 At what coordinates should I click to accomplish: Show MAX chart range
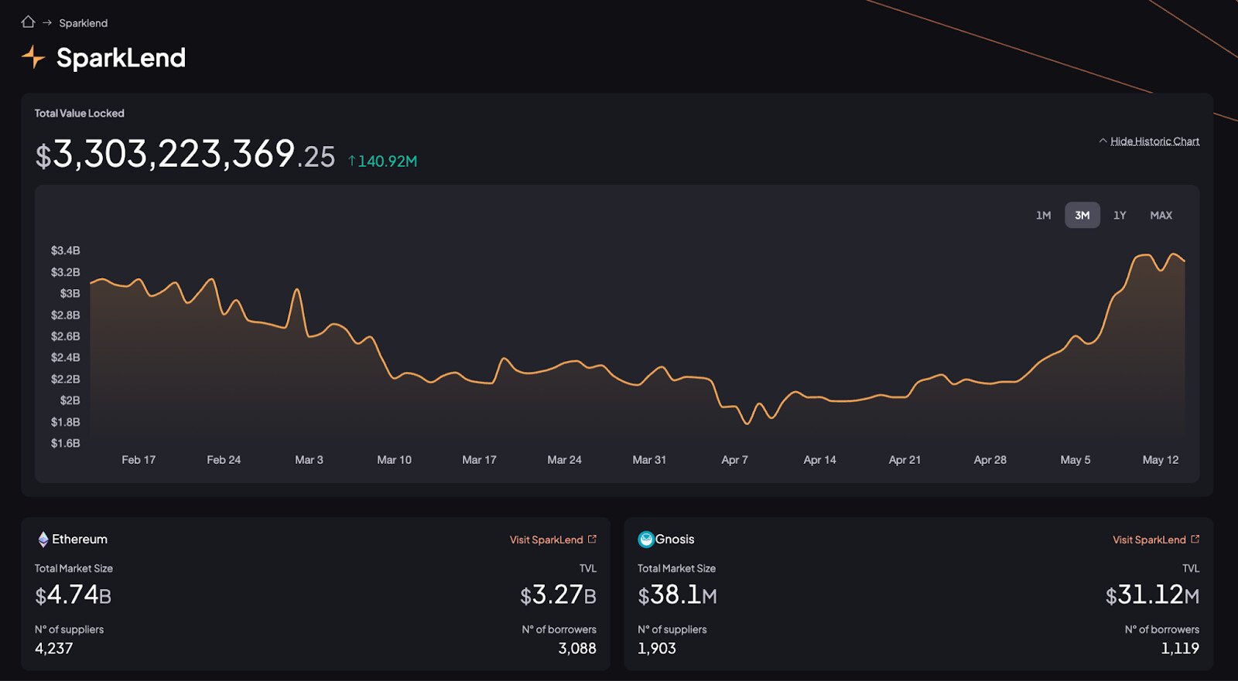tap(1161, 215)
